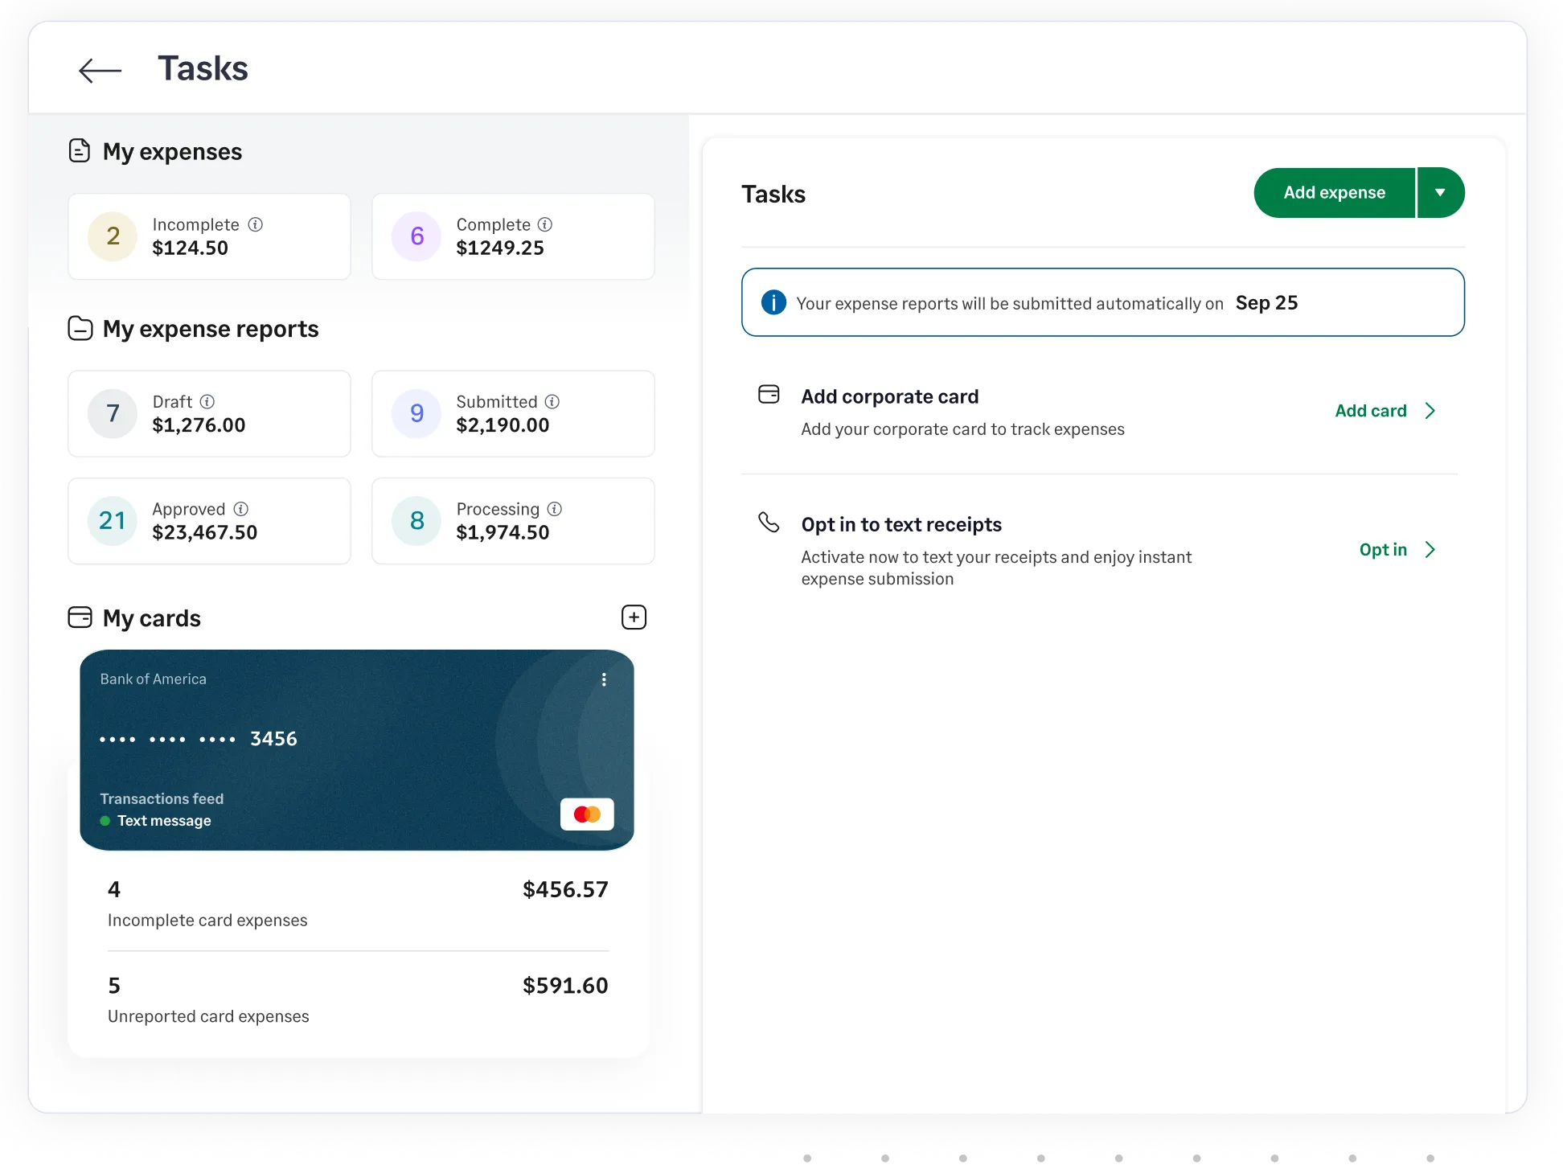This screenshot has width=1563, height=1169.
Task: Click the corporate card icon in Add corporate card task
Action: [769, 395]
